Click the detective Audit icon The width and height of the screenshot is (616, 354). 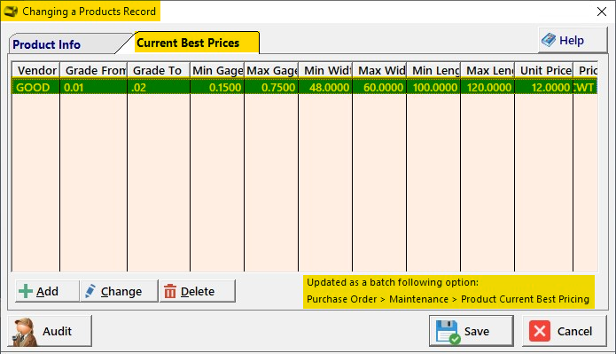click(x=25, y=332)
